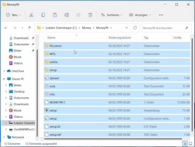195x147 pixels.
Task: Open the Anzeigen dropdown
Action: coord(140,15)
